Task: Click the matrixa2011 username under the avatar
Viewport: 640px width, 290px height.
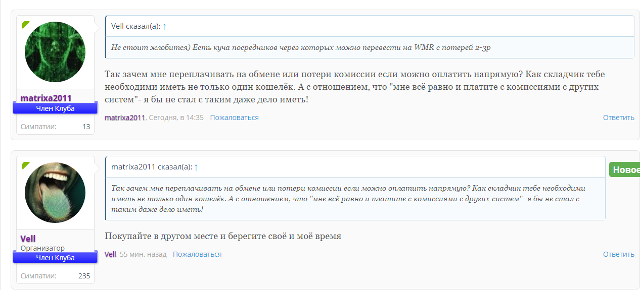Action: click(x=46, y=98)
